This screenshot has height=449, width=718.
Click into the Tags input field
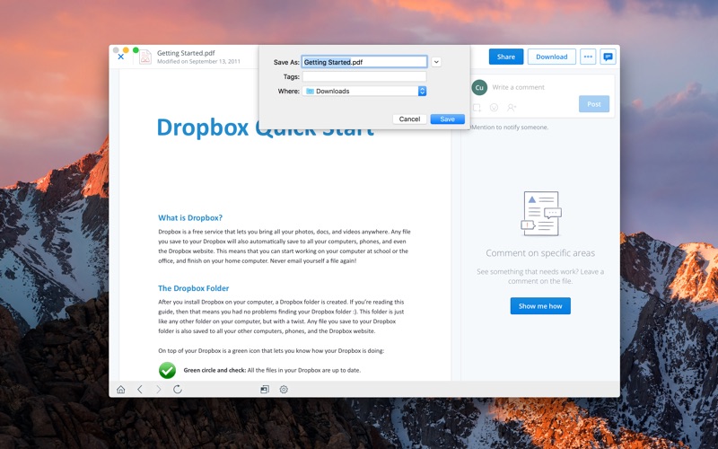pos(363,76)
